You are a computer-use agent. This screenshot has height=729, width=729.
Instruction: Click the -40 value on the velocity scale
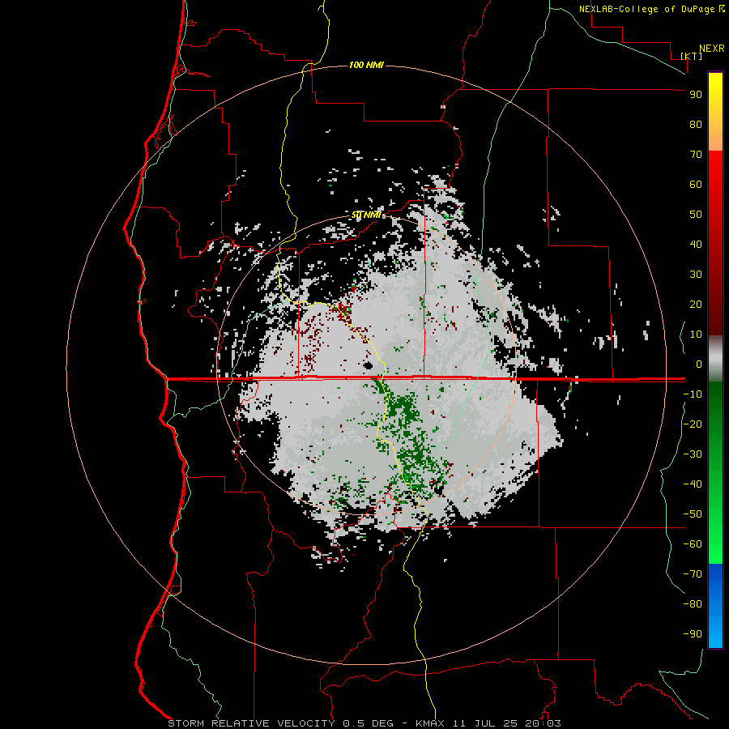(x=693, y=484)
